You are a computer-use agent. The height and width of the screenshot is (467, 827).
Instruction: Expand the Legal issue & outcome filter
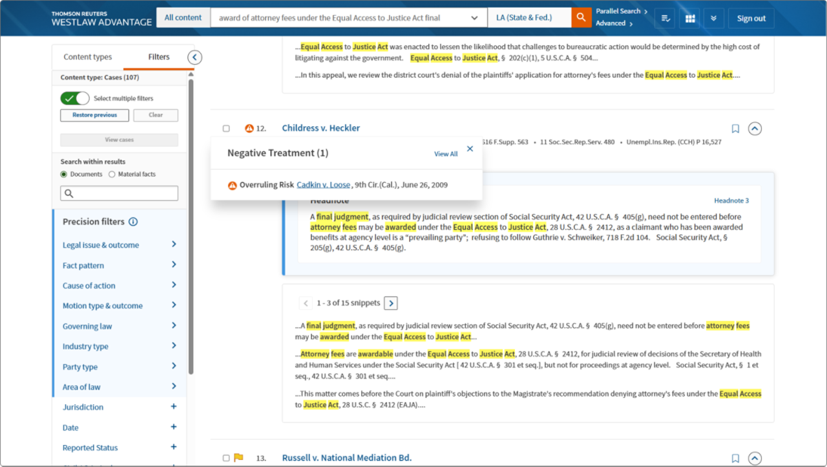(x=173, y=244)
